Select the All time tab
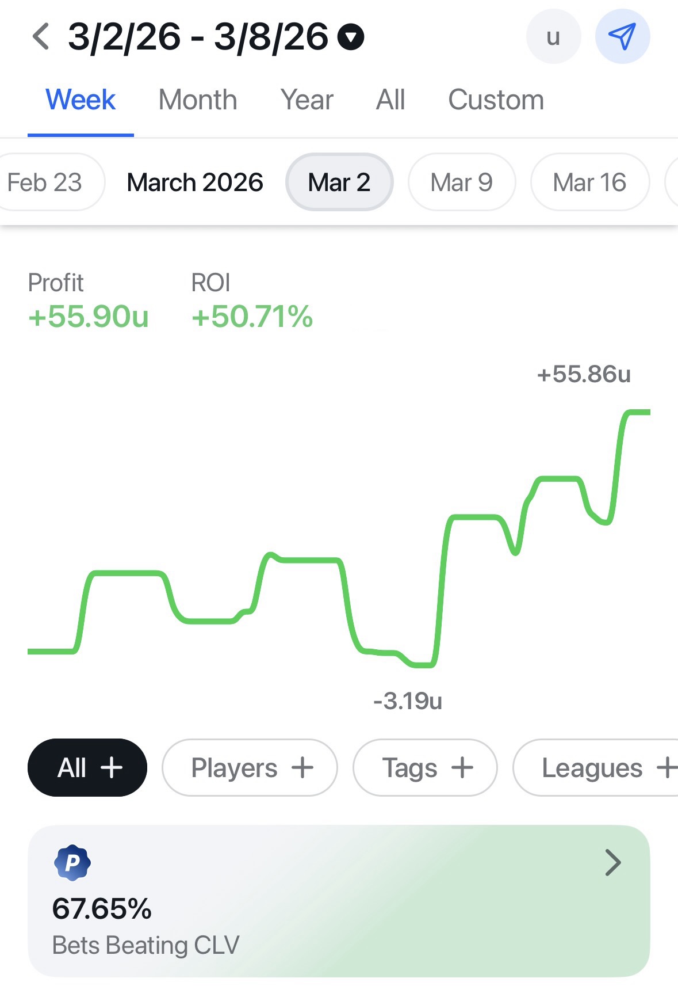This screenshot has width=678, height=1001. [x=390, y=100]
